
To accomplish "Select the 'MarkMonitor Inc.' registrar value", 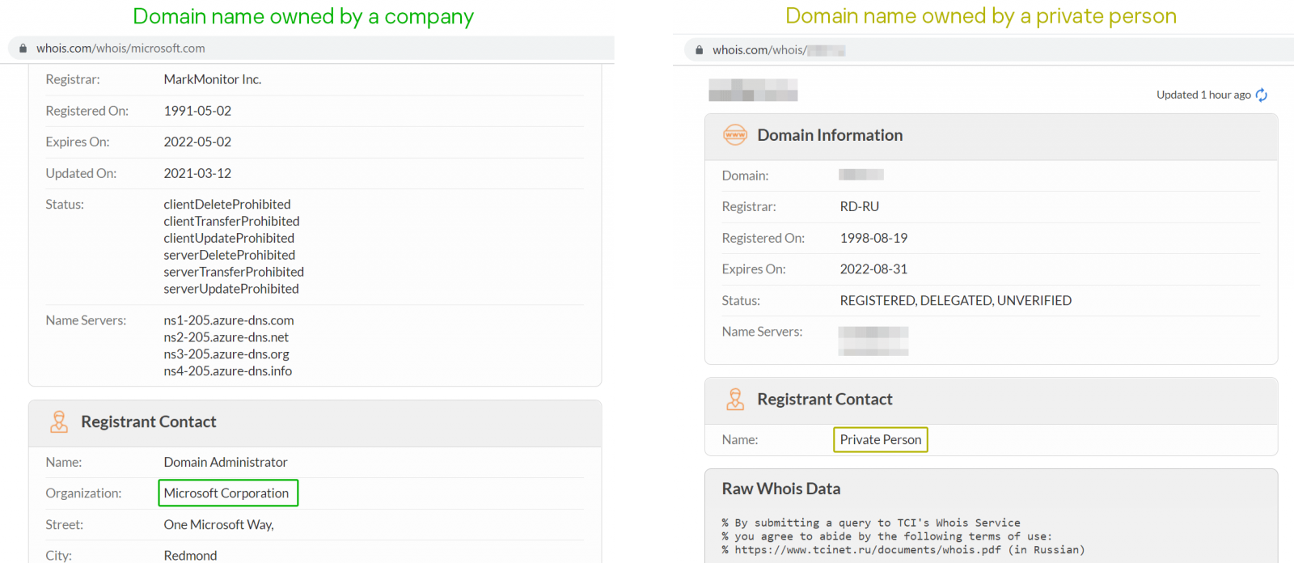I will 213,79.
